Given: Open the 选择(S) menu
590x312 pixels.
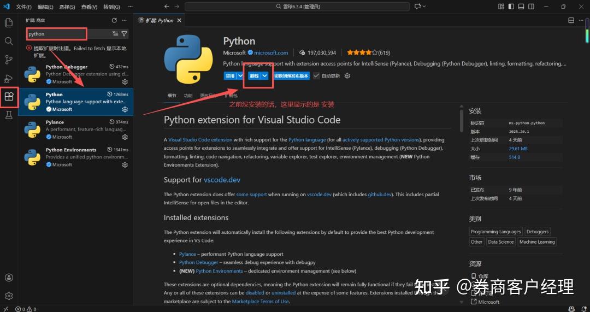Looking at the screenshot, I should point(67,7).
